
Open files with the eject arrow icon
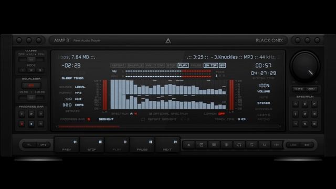tap(189, 145)
